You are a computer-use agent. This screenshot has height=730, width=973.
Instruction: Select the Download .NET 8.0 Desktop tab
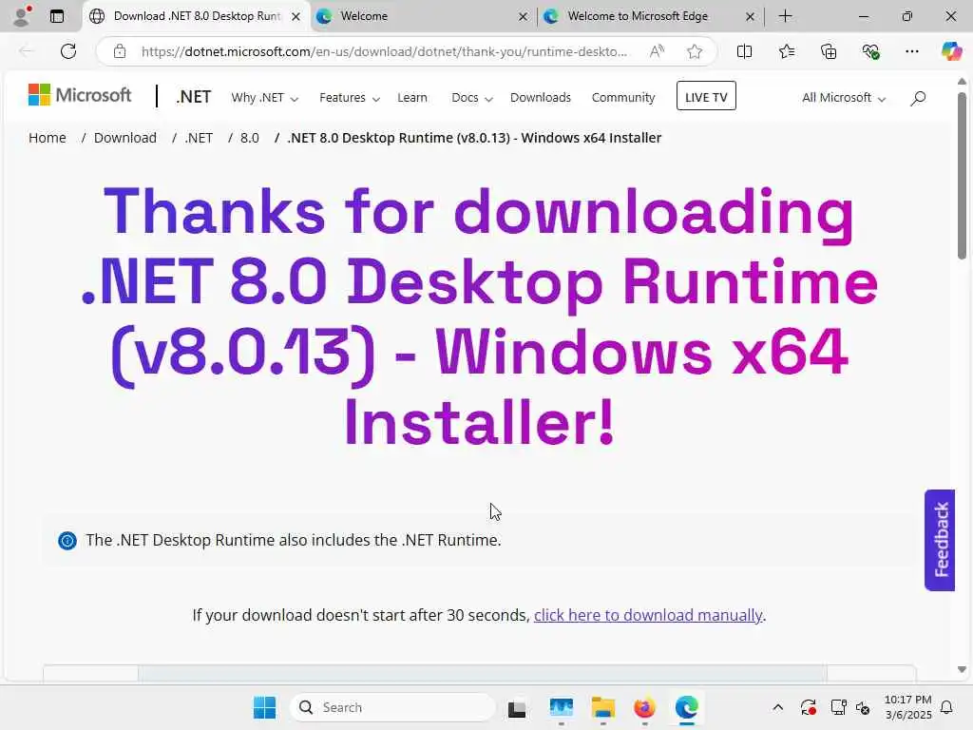[x=197, y=16]
